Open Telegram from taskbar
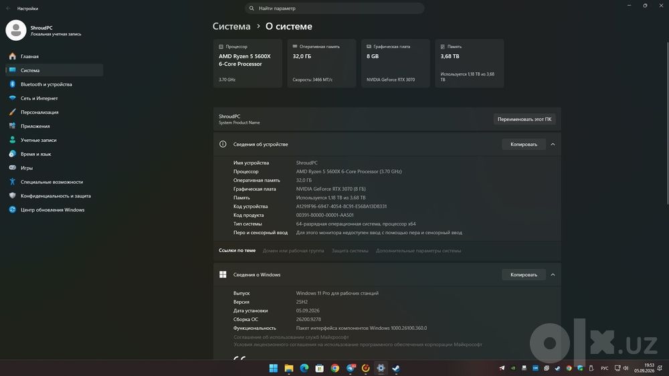 click(351, 369)
